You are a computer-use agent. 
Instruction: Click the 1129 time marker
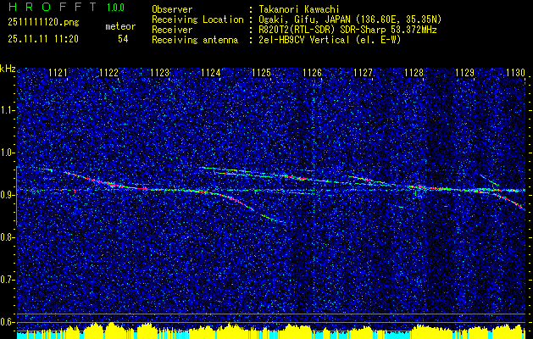point(464,72)
